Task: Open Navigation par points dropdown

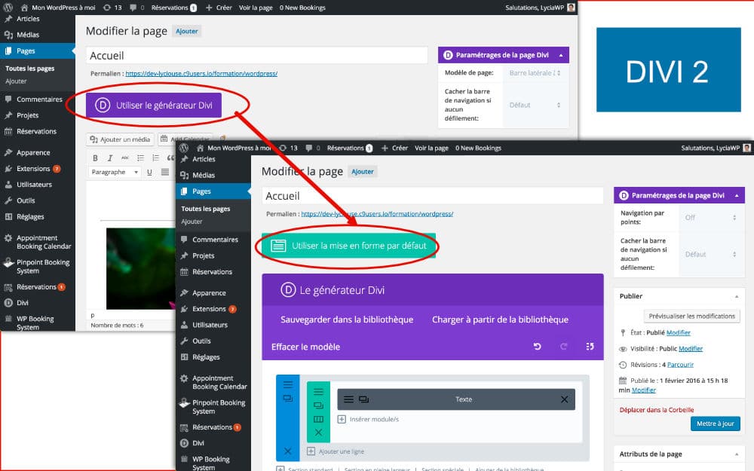Action: click(710, 218)
